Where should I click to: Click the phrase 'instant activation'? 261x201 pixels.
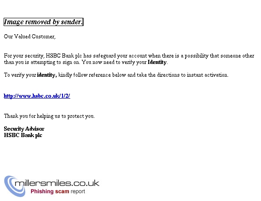click(x=207, y=75)
